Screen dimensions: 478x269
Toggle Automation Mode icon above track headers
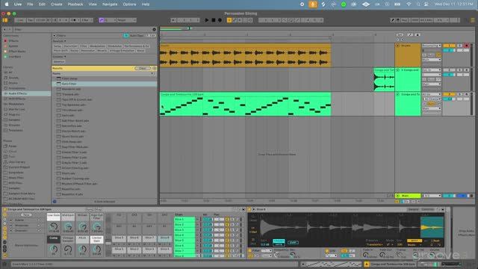[x=410, y=35]
